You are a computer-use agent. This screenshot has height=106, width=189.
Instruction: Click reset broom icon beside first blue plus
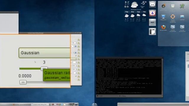coord(79,46)
